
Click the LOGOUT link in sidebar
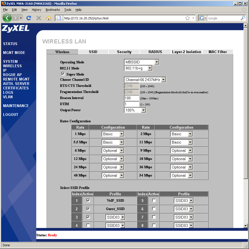pyautogui.click(x=11, y=115)
